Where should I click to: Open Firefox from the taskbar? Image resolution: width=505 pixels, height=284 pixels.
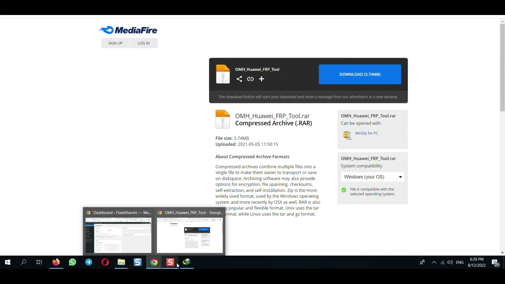(56, 262)
